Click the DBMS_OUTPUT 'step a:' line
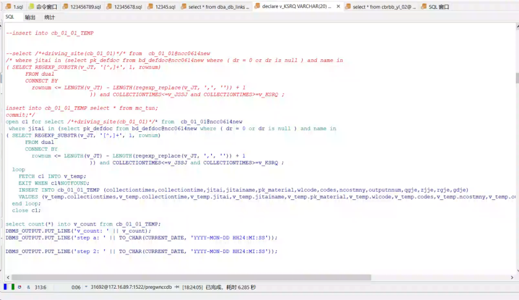The height and width of the screenshot is (300, 519). [142, 237]
